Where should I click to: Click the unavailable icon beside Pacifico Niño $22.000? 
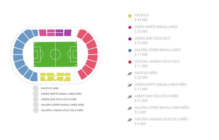[130, 74]
